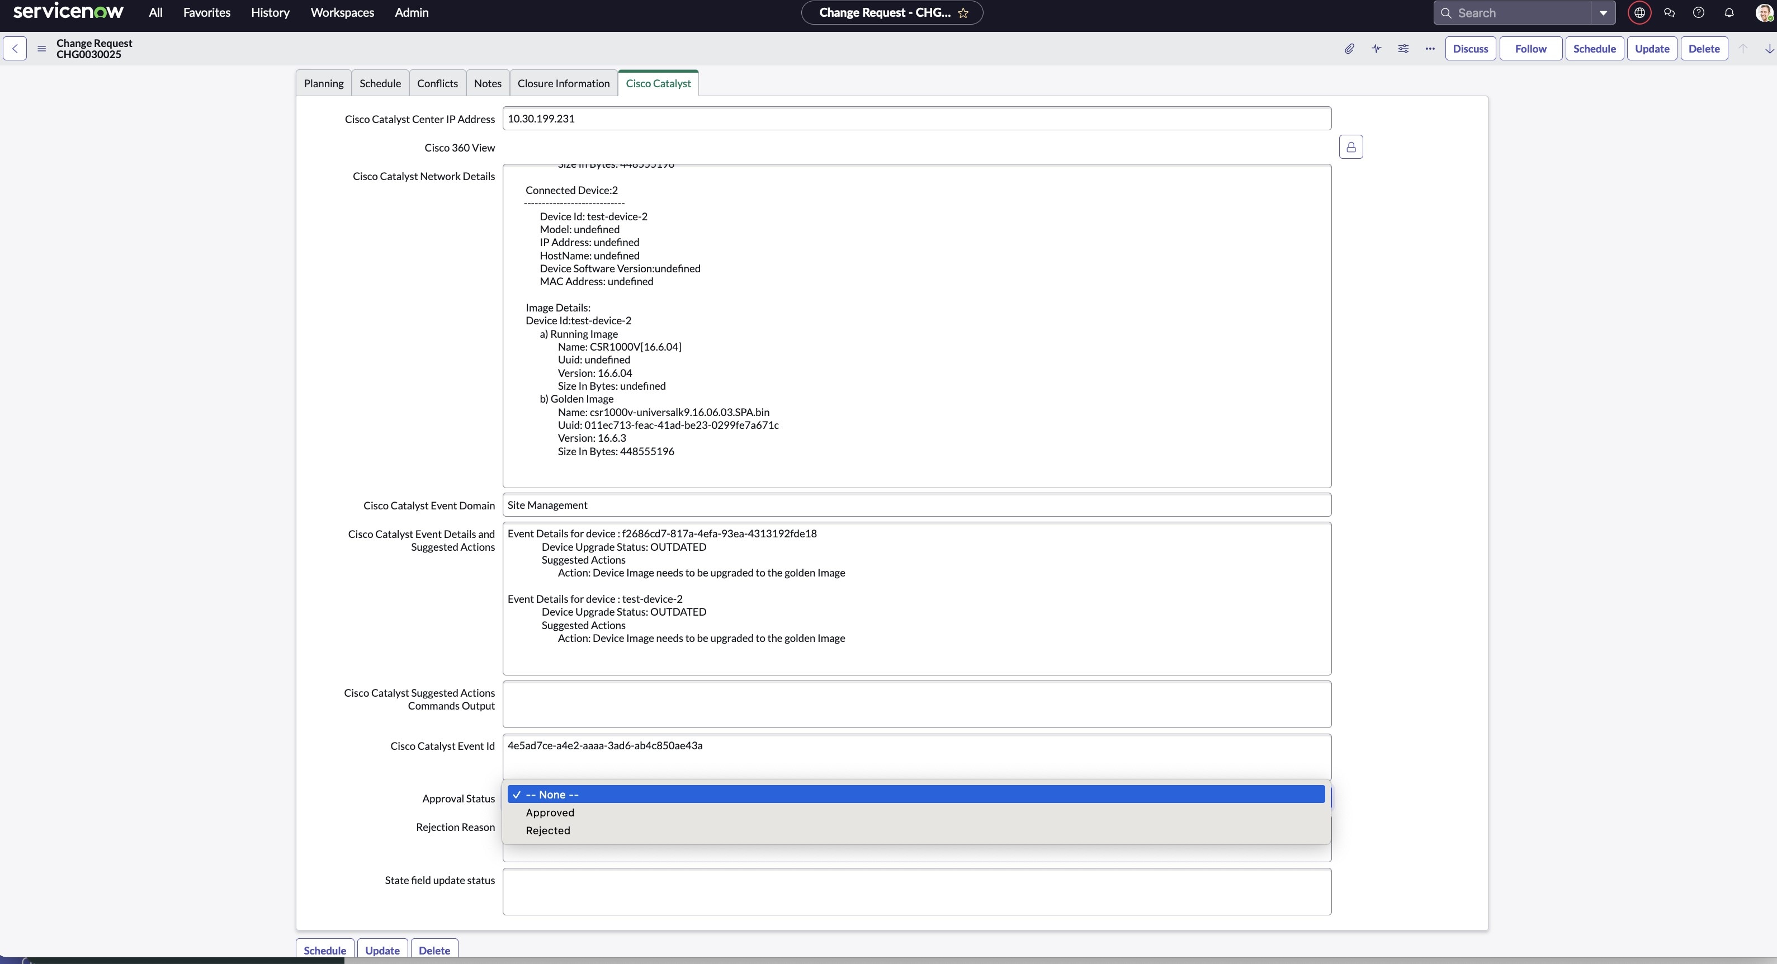Click the Approval Status label
The height and width of the screenshot is (964, 1777).
(x=459, y=798)
